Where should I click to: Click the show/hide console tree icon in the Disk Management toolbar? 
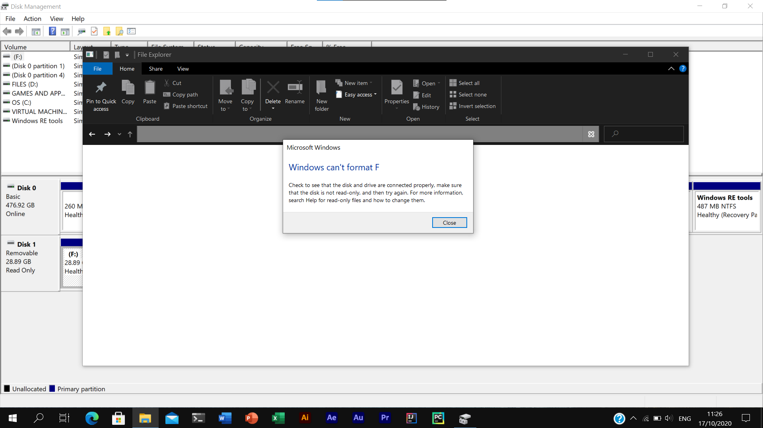(x=36, y=31)
